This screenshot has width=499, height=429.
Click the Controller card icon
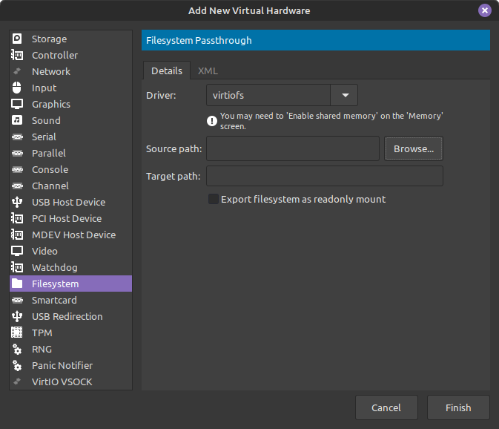point(17,55)
